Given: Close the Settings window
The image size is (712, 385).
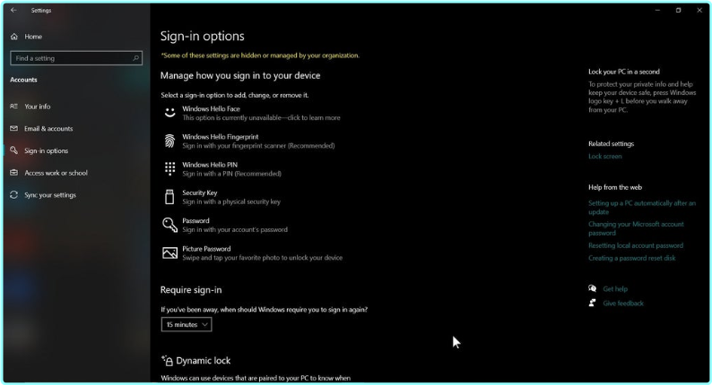Looking at the screenshot, I should [x=699, y=10].
